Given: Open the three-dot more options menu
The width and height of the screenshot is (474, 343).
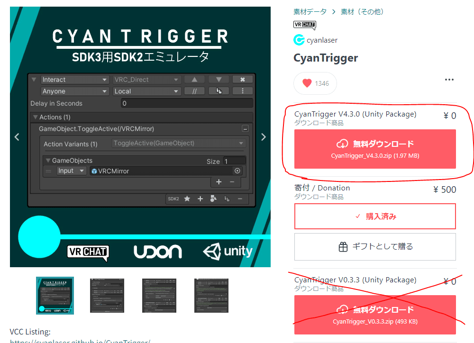Looking at the screenshot, I should 449,80.
